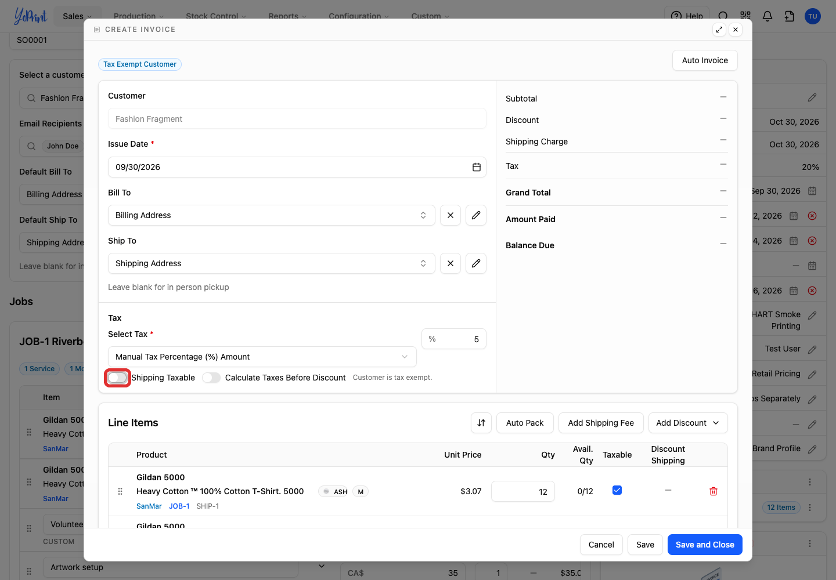This screenshot has height=580, width=836.
Task: Delete the Gildan 5000 ASH line item
Action: point(714,491)
